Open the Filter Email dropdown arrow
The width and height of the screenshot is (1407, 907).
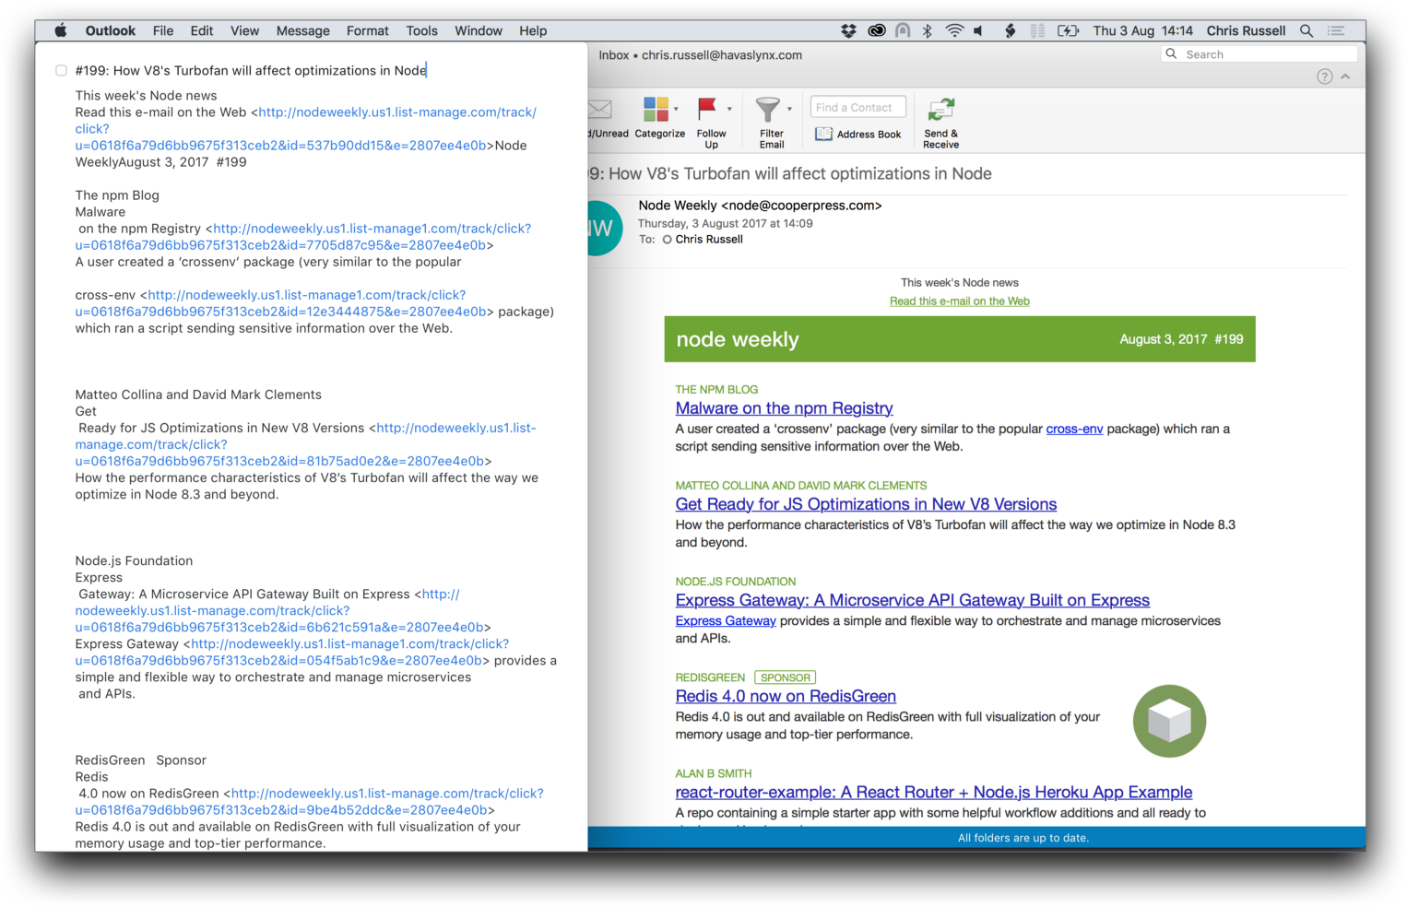point(789,109)
